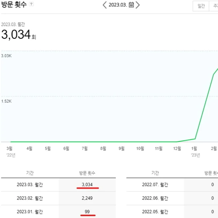218x218 pixels.
Task: Click the 2,249 visit count cell
Action: pyautogui.click(x=87, y=198)
